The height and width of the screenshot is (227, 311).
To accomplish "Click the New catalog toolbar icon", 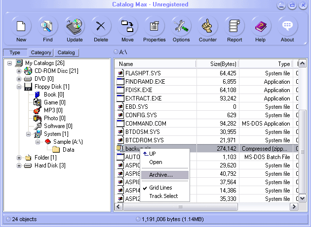I will (x=21, y=27).
